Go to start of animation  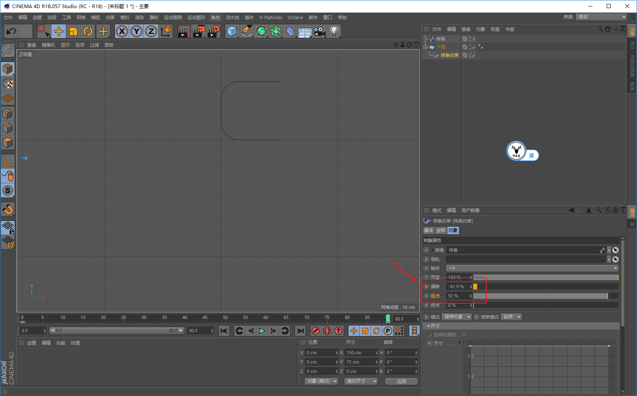[224, 331]
